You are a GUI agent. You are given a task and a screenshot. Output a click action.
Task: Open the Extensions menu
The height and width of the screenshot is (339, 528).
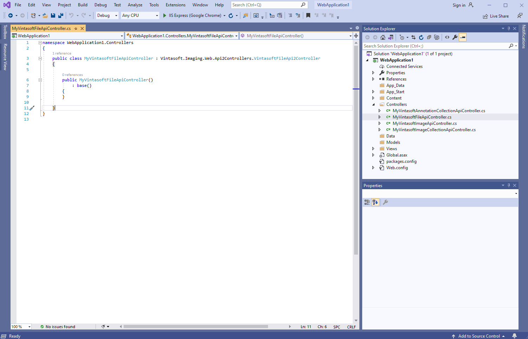(175, 5)
